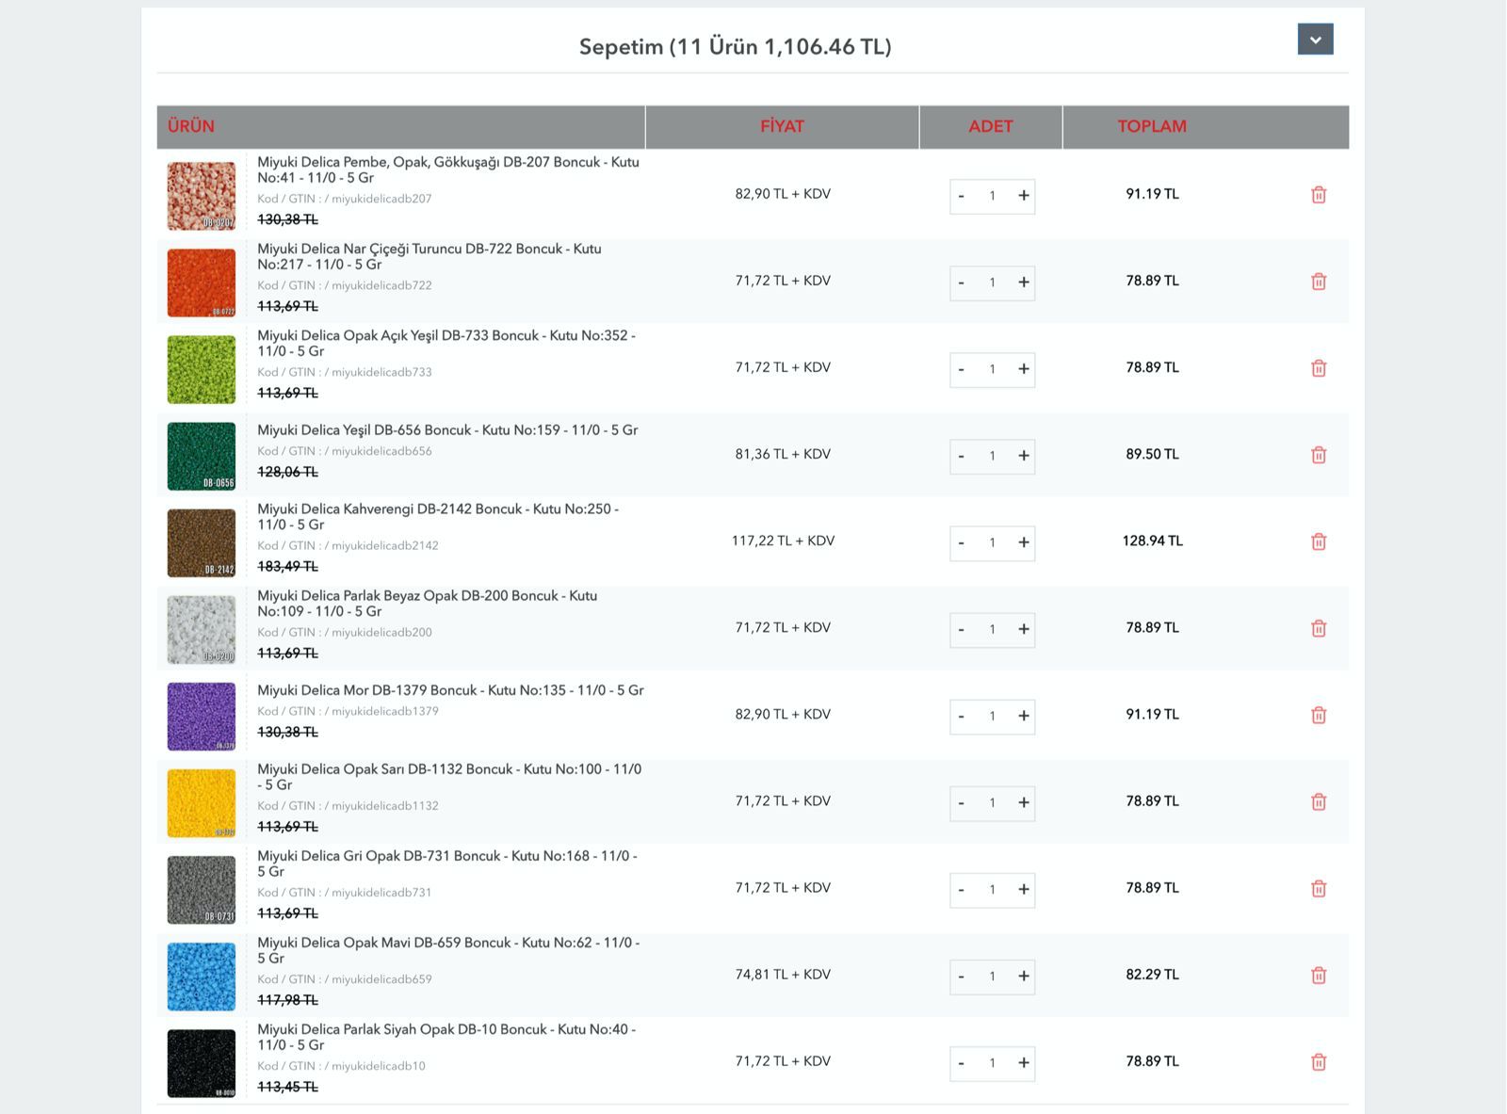Viewport: 1507px width, 1114px height.
Task: Click quantity field for yellow DB-1132 beads
Action: [x=992, y=803]
